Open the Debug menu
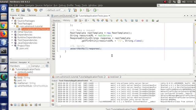Screen dimensions: 196x110 click(62, 5)
